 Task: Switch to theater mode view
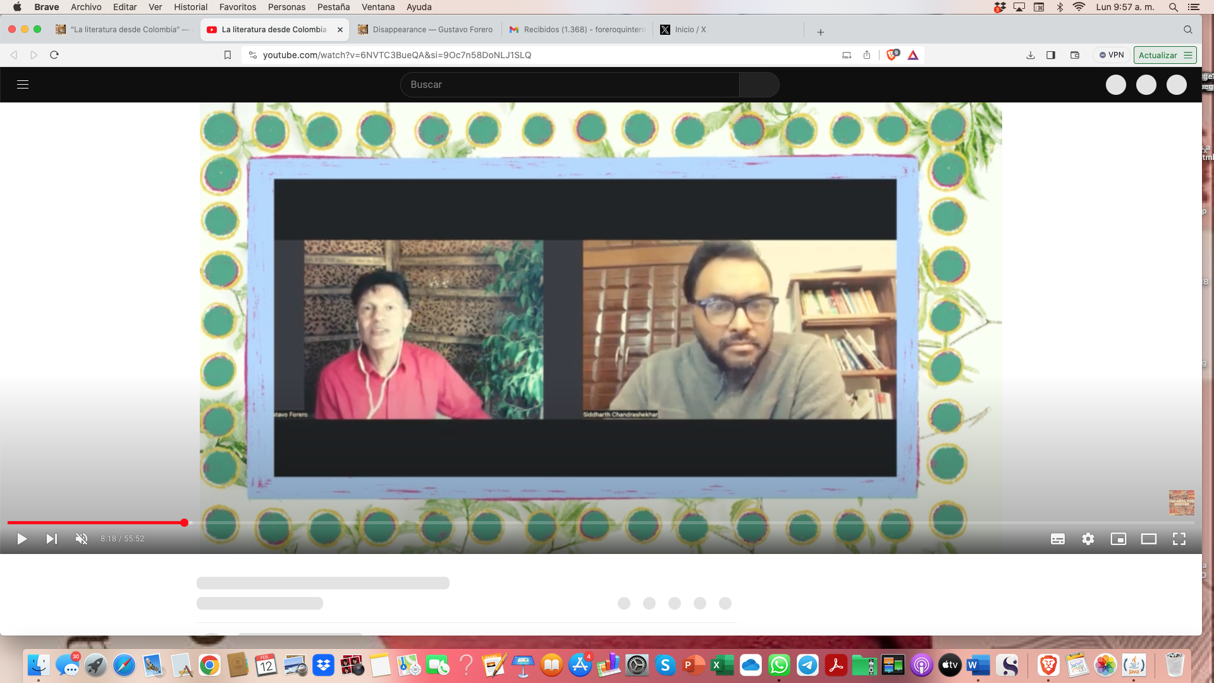[1149, 539]
